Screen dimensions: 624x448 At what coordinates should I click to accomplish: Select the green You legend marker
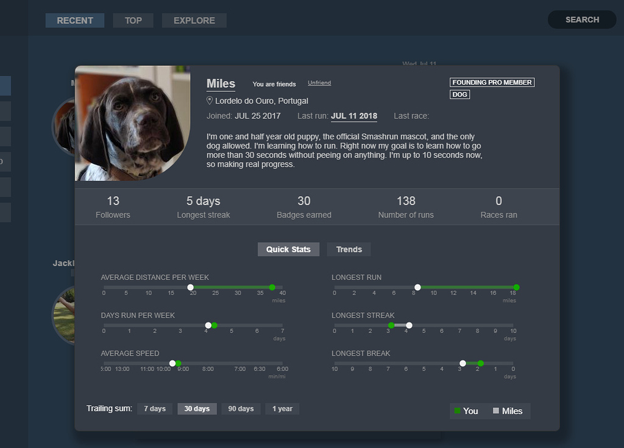click(459, 411)
